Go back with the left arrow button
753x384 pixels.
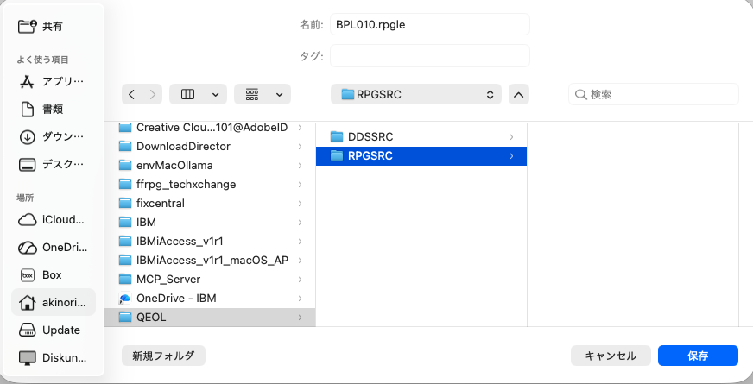pos(131,95)
